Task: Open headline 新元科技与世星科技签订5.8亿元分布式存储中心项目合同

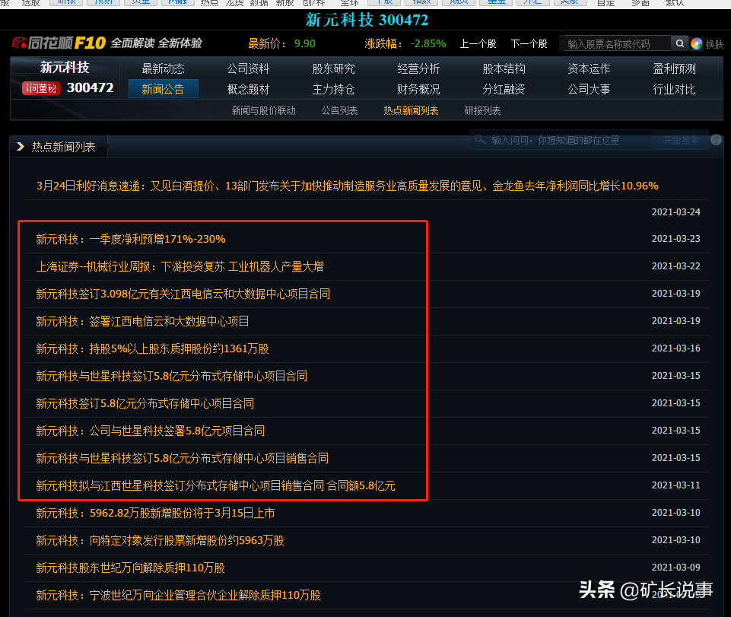Action: pos(172,376)
